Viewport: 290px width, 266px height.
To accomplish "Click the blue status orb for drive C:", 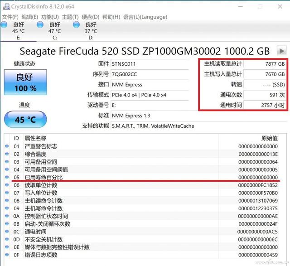I will pyautogui.click(x=40, y=24).
